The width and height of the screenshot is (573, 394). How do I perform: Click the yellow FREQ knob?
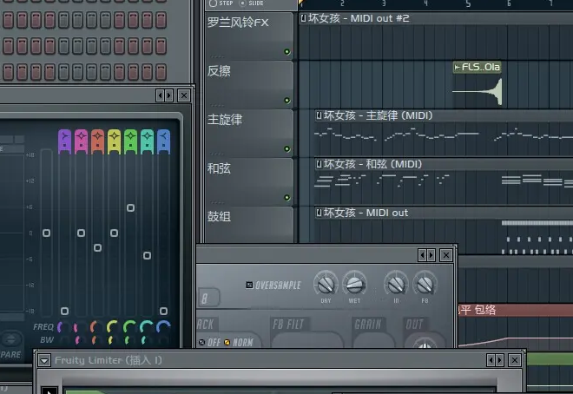[x=113, y=327]
